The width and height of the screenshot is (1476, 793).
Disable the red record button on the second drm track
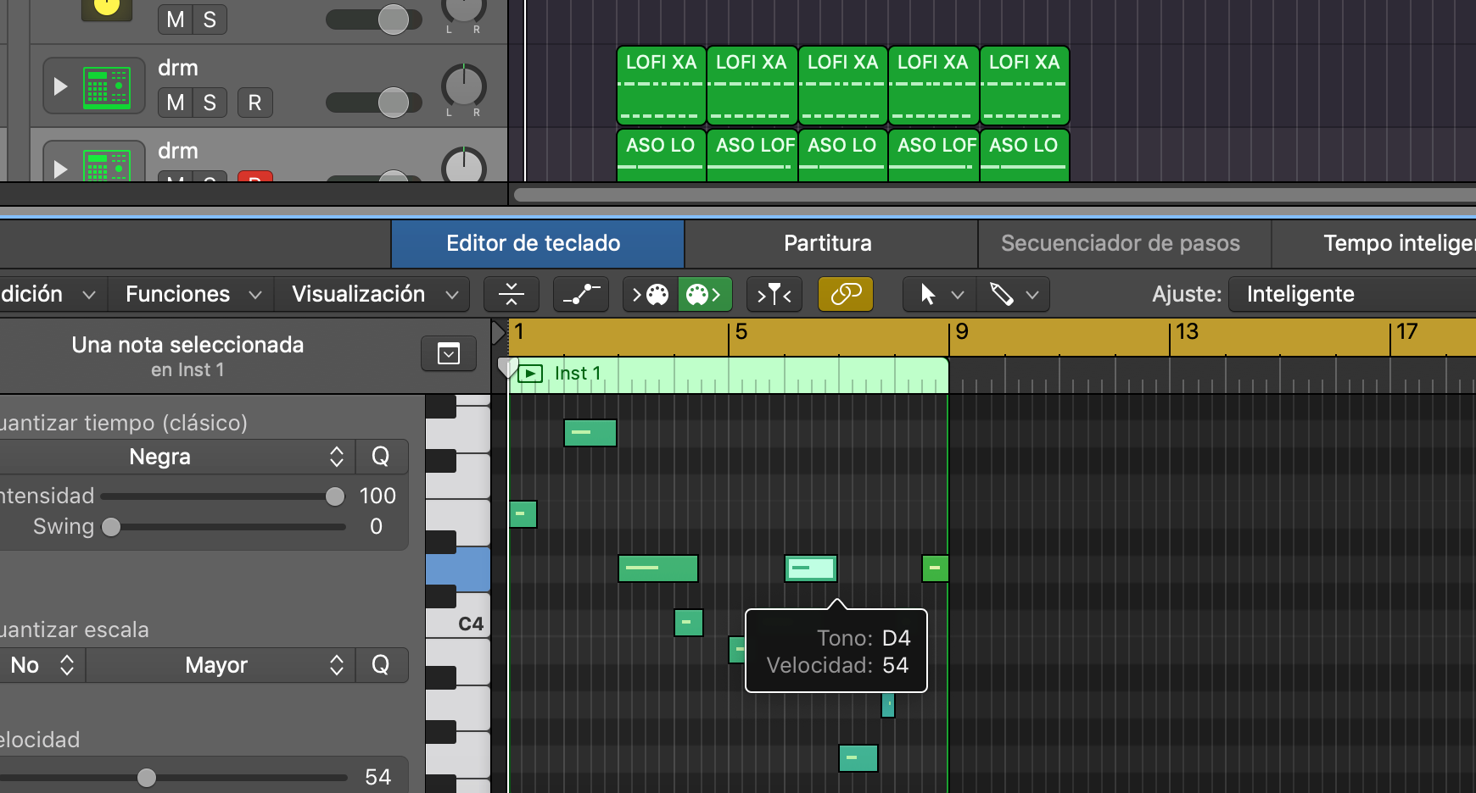pos(254,176)
